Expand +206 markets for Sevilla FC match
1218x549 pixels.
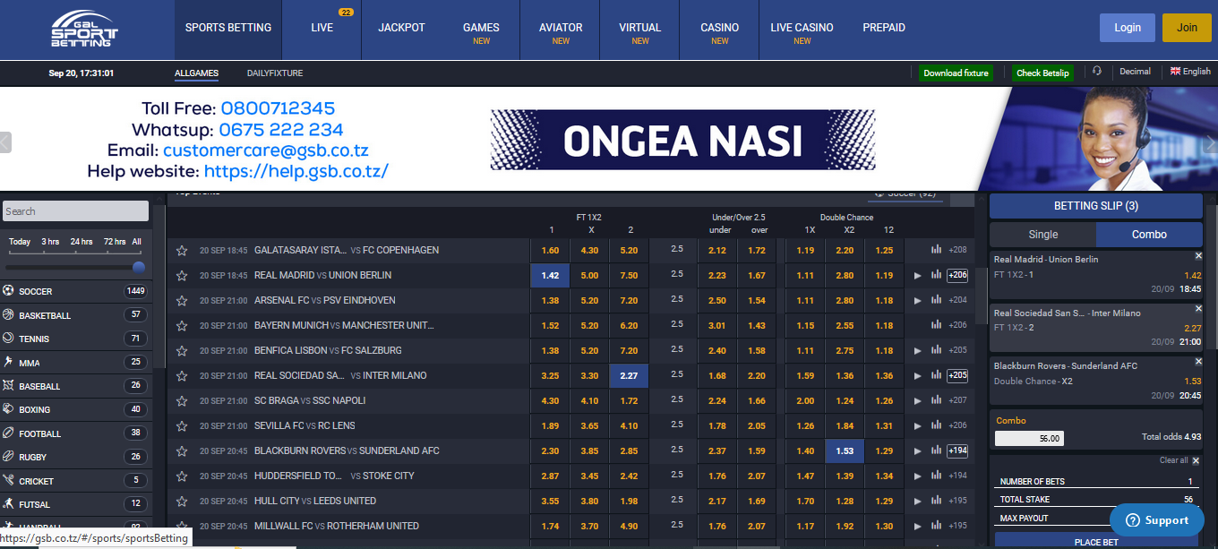[x=957, y=425]
